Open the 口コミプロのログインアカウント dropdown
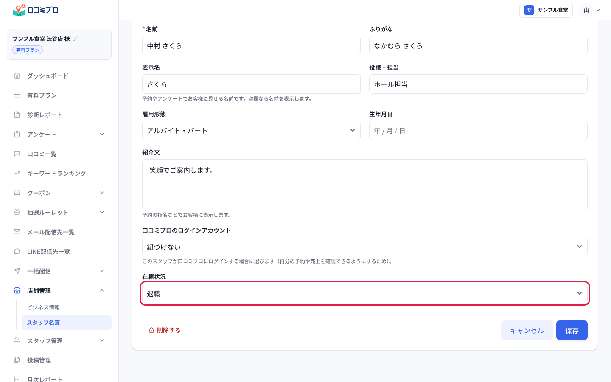Screen dimensions: 611x382 click(x=364, y=247)
